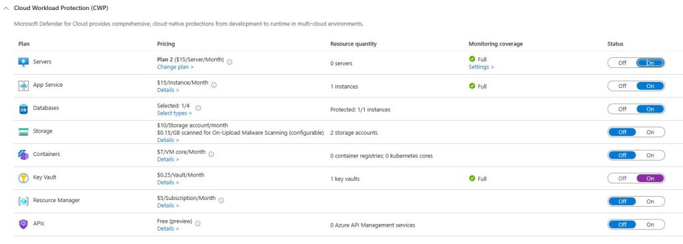
Task: Click the APIs plan icon
Action: (23, 225)
